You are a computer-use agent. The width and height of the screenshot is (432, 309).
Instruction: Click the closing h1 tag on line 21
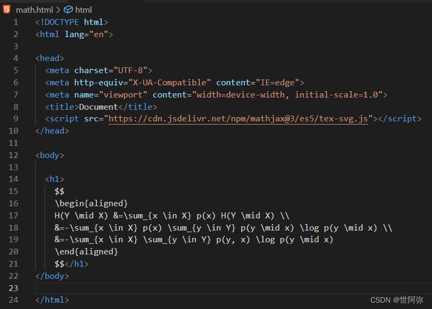pos(76,264)
